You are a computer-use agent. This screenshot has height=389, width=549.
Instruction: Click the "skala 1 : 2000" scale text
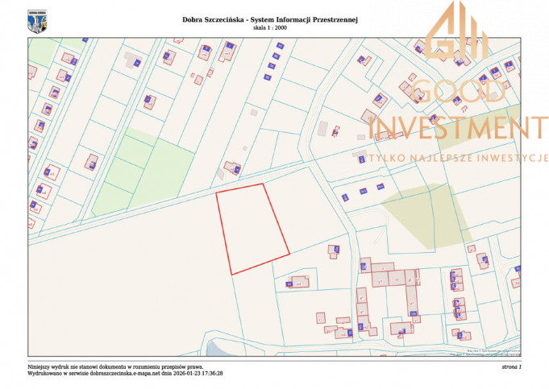[x=270, y=28]
